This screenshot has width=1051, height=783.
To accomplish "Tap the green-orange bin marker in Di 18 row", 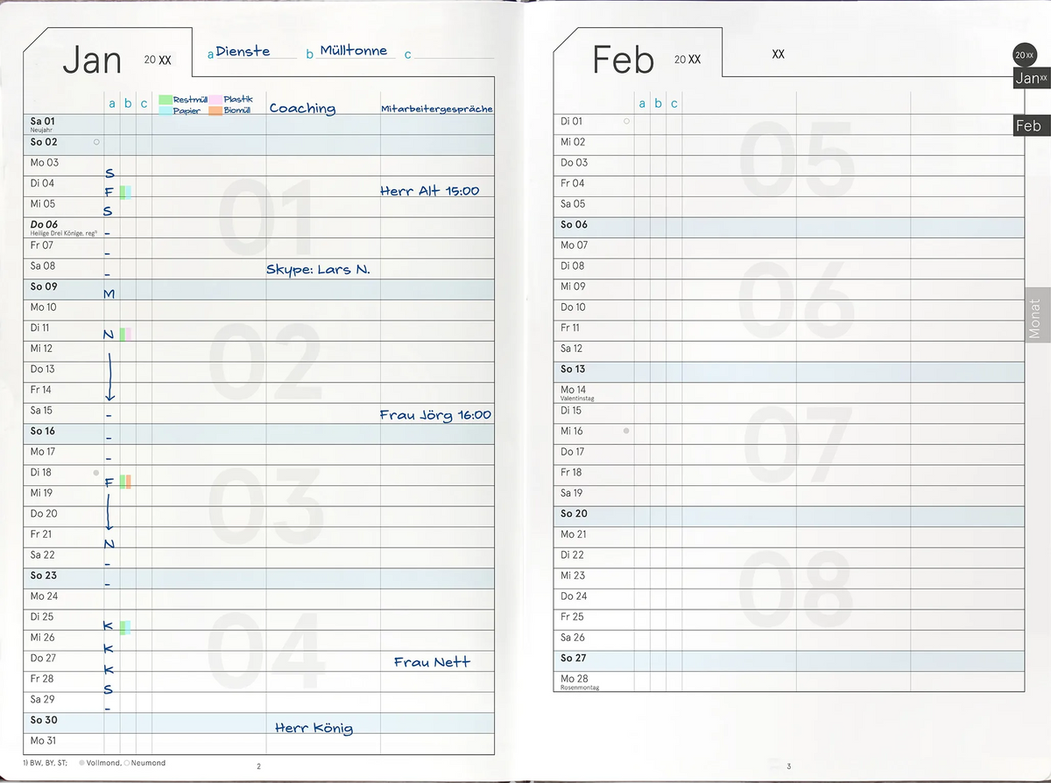I will pos(125,481).
